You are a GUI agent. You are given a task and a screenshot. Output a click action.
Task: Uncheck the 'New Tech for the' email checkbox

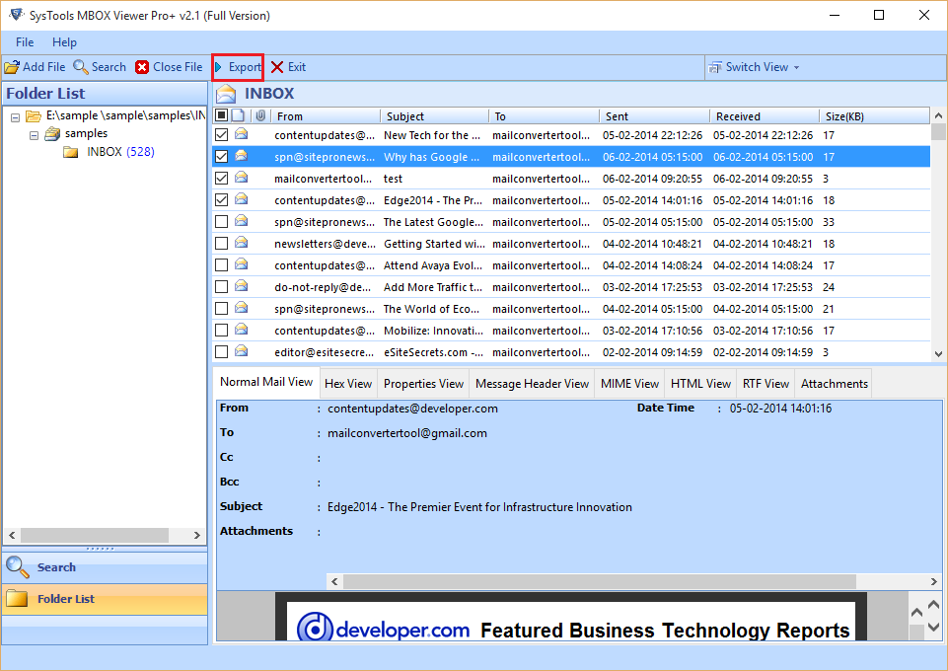tap(222, 135)
